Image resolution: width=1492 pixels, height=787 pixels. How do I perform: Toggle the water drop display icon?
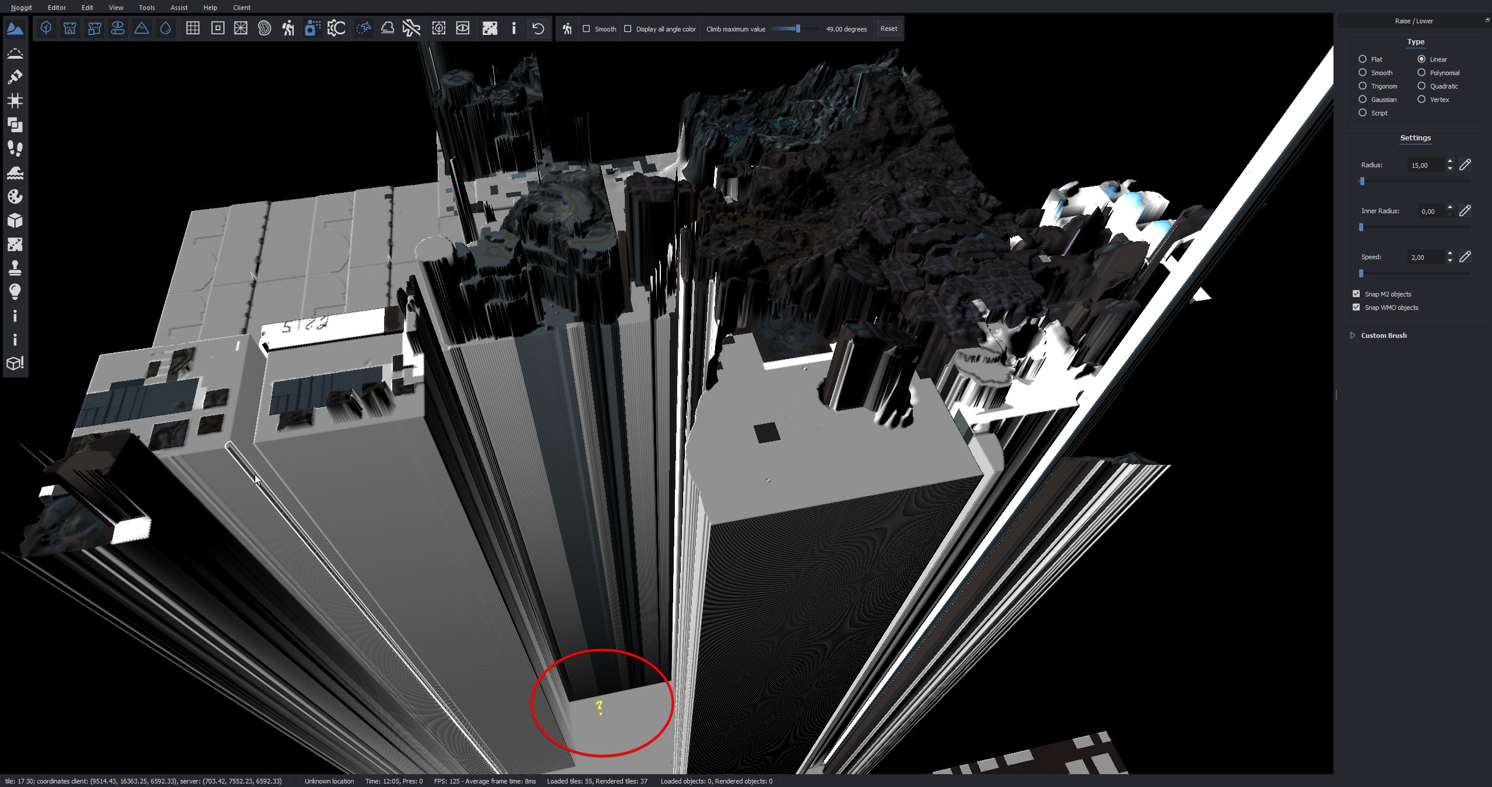(166, 29)
